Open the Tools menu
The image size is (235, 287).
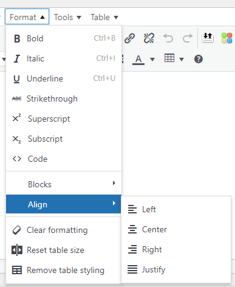[67, 18]
